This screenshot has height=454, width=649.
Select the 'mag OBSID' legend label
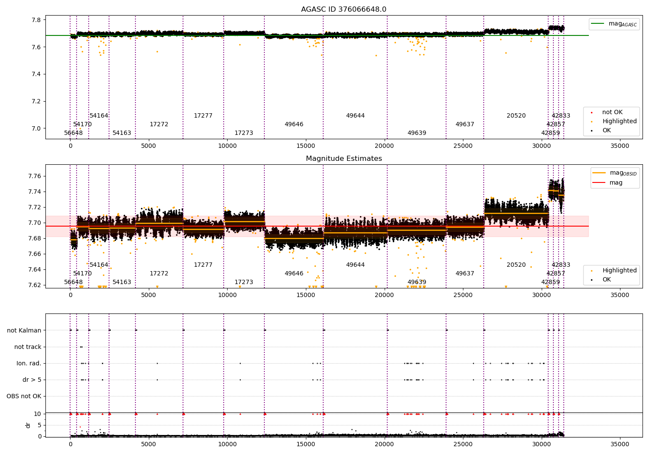coord(623,173)
